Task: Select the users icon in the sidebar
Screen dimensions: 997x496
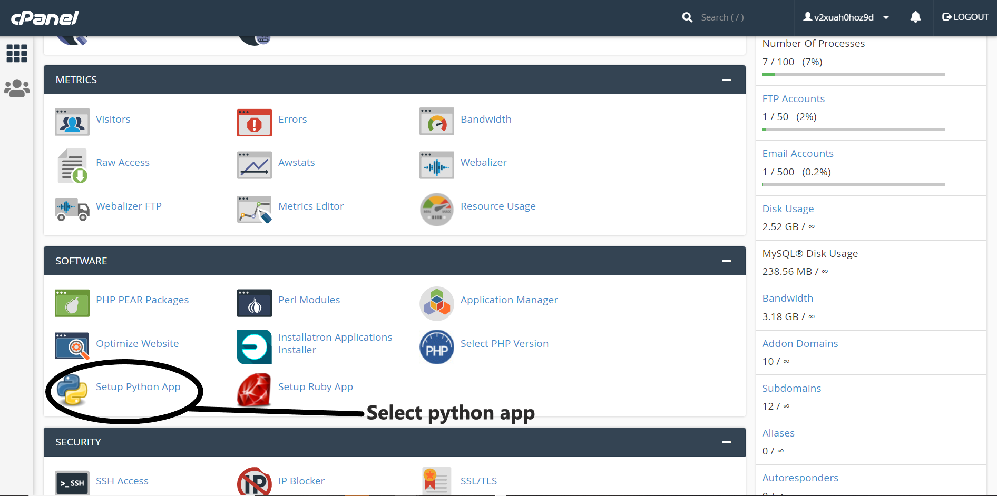Action: click(16, 88)
